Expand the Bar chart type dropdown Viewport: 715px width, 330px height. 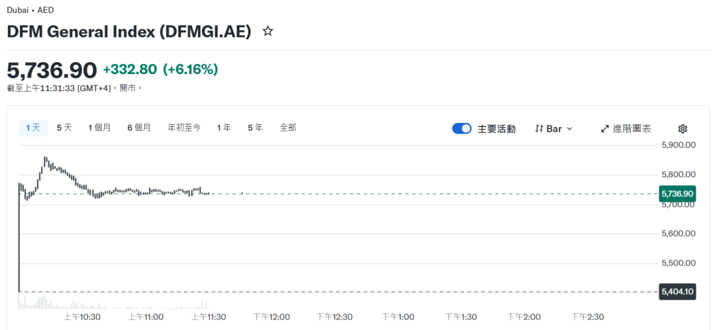[569, 129]
